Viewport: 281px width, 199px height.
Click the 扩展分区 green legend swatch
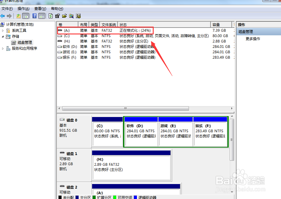pyautogui.click(x=94, y=197)
